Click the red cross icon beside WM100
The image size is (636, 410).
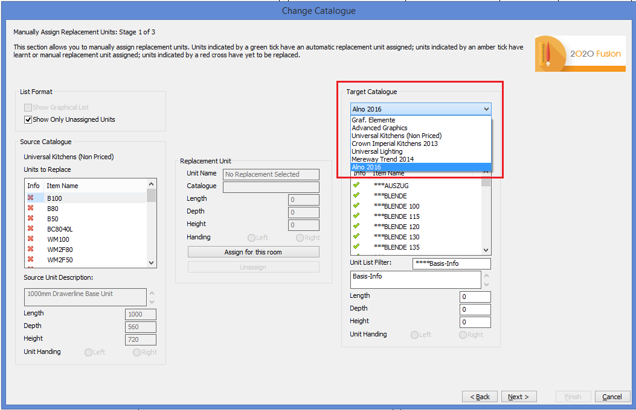(30, 239)
